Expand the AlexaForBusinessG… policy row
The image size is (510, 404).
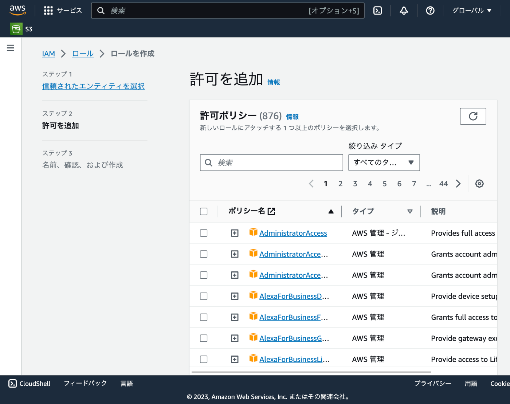point(235,338)
